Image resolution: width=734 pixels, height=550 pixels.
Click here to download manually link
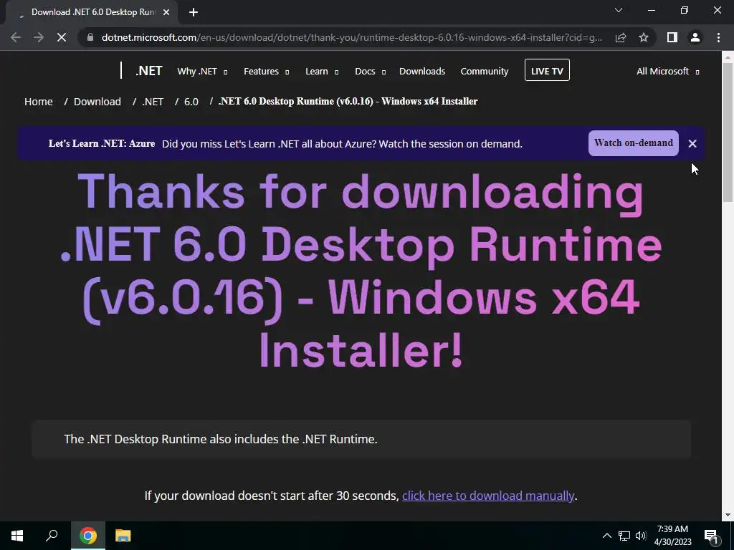[x=487, y=496]
